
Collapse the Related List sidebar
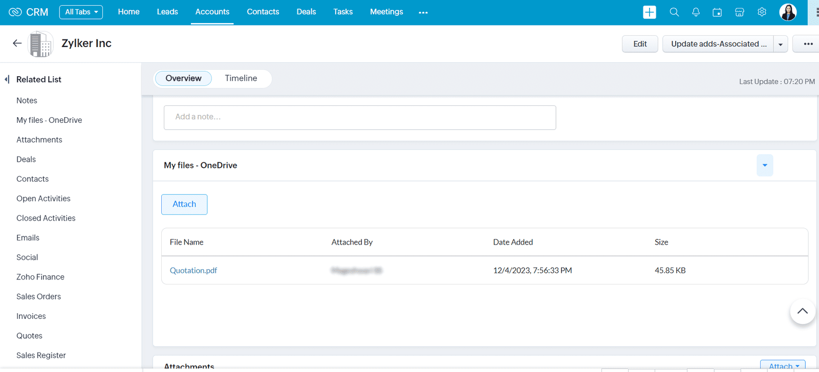coord(7,79)
